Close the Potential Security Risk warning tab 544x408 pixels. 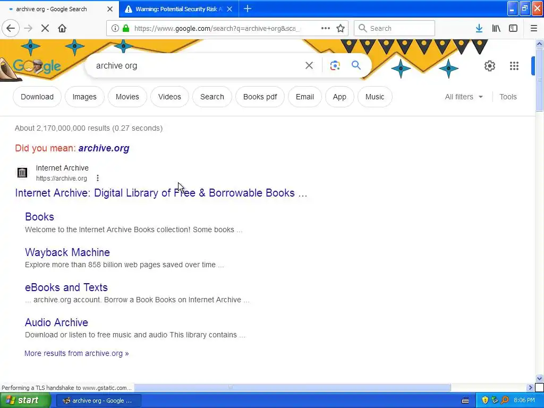pyautogui.click(x=229, y=9)
